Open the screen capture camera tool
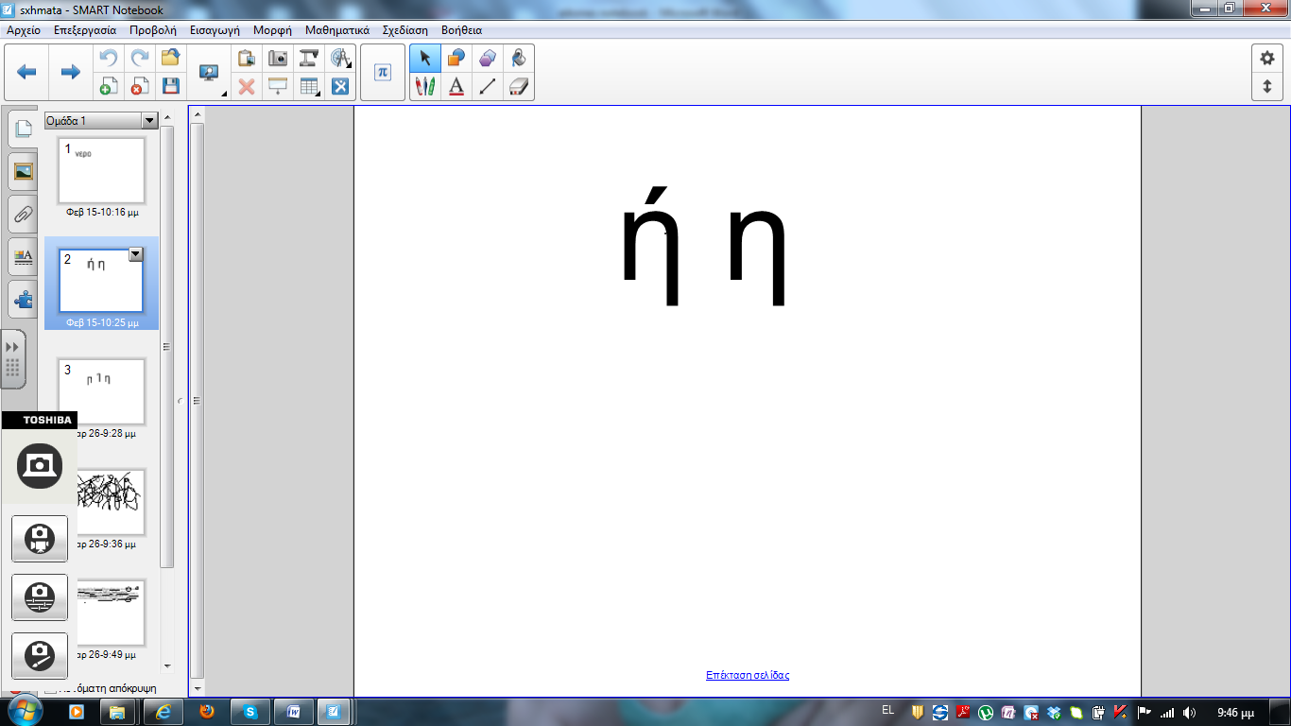This screenshot has height=726, width=1291. tap(278, 58)
